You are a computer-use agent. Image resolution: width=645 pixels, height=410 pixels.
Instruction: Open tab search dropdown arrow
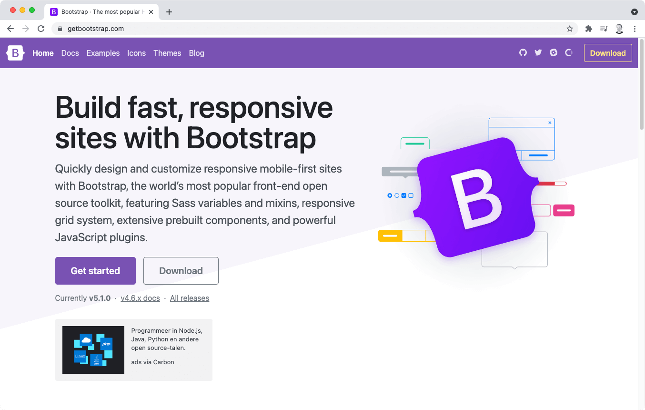635,12
